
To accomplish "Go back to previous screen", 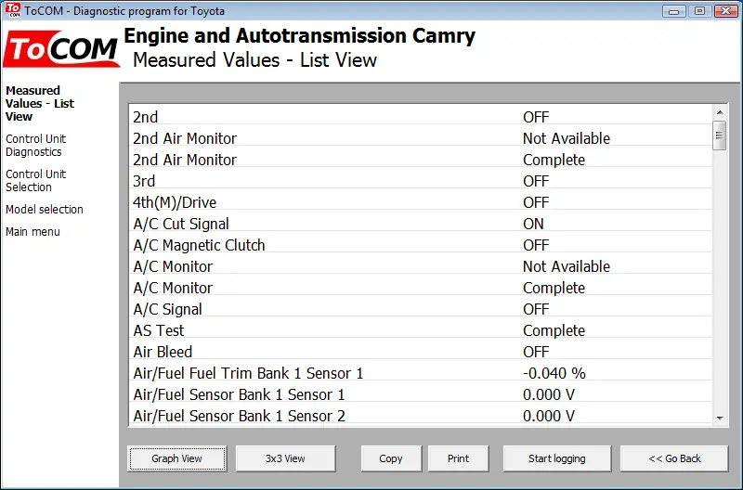I will click(674, 458).
